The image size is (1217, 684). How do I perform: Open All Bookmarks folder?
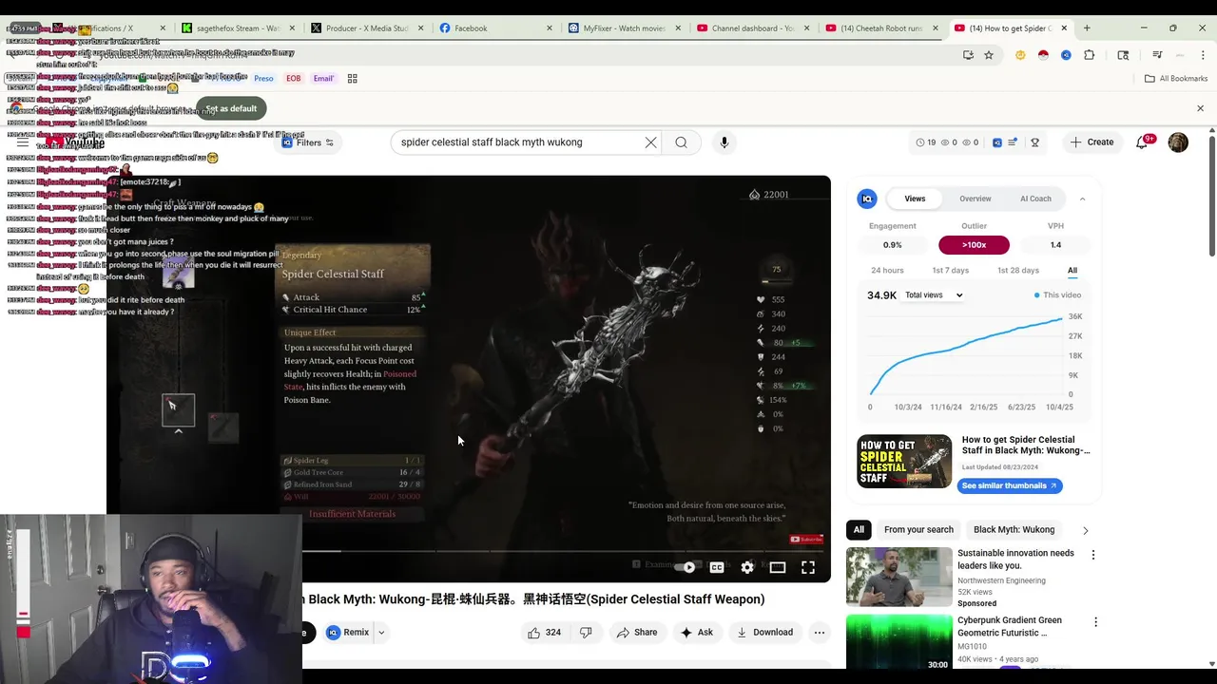[1176, 79]
